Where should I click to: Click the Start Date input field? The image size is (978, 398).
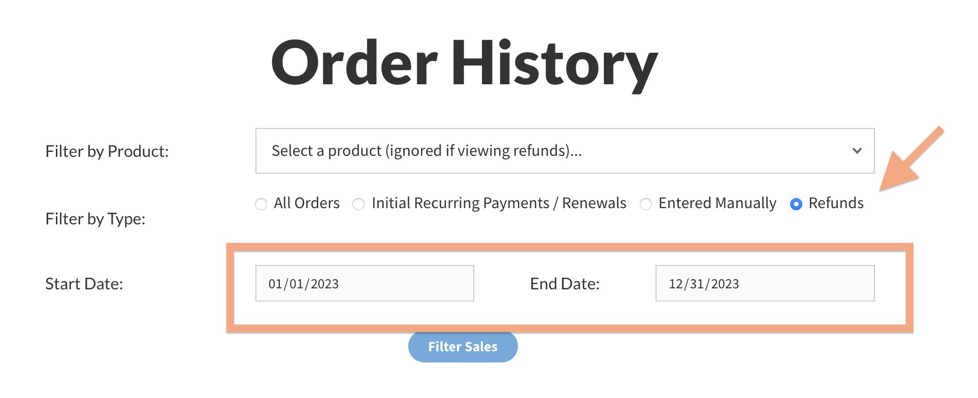[x=364, y=283]
